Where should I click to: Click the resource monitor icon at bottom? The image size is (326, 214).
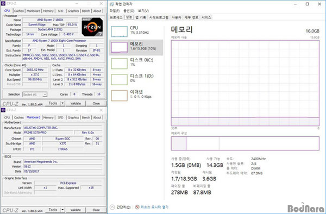click(x=137, y=207)
